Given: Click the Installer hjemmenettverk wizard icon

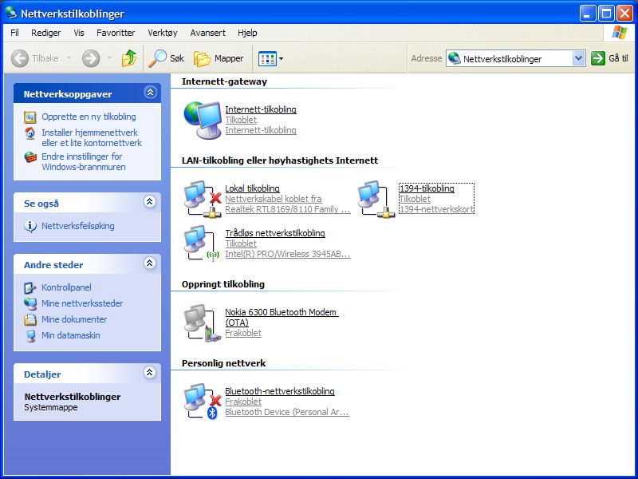Looking at the screenshot, I should pos(30,133).
